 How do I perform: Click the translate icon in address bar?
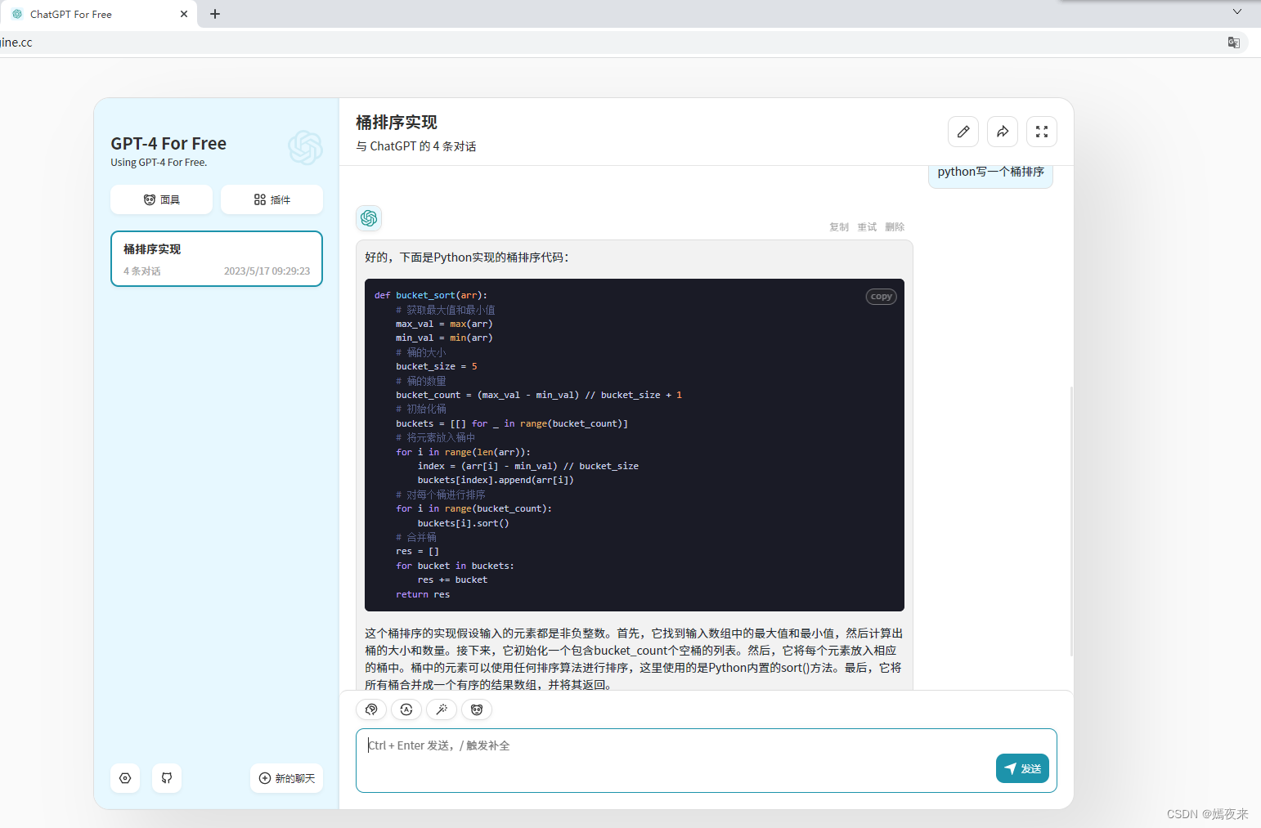click(x=1234, y=43)
